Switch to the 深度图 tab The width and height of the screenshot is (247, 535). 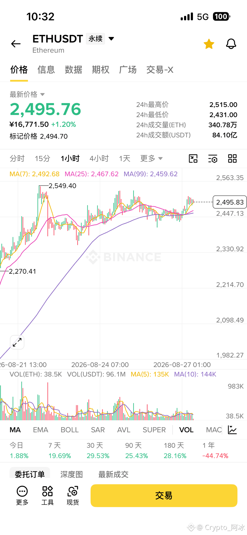point(72,474)
